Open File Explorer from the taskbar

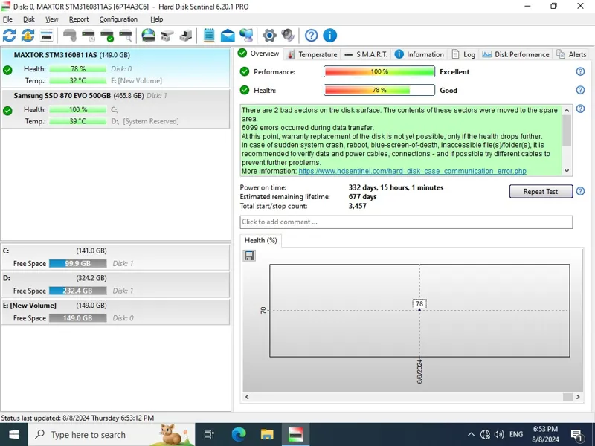[267, 435]
